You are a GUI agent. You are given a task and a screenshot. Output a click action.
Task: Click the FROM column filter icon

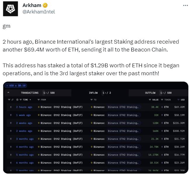coord(39,100)
